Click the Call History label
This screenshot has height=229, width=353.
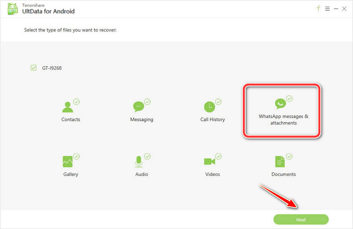click(213, 120)
